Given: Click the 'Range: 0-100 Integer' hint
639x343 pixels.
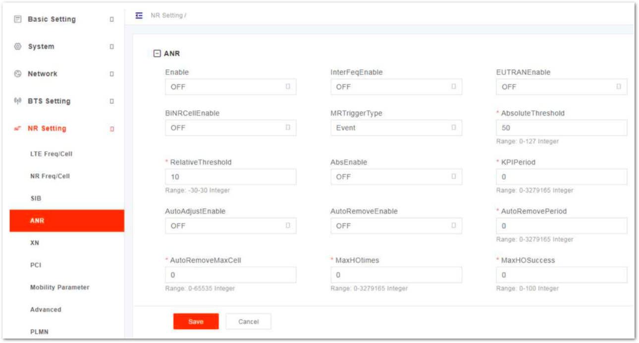Looking at the screenshot, I should 527,288.
